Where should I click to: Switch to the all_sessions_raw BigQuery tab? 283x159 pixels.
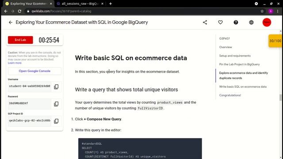(80, 4)
